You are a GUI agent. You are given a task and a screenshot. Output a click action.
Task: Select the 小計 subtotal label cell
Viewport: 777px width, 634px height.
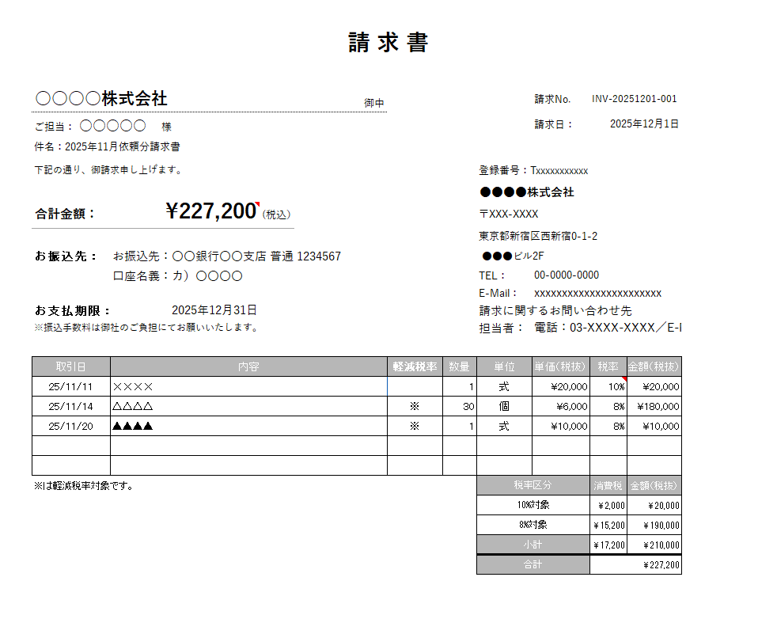point(533,545)
